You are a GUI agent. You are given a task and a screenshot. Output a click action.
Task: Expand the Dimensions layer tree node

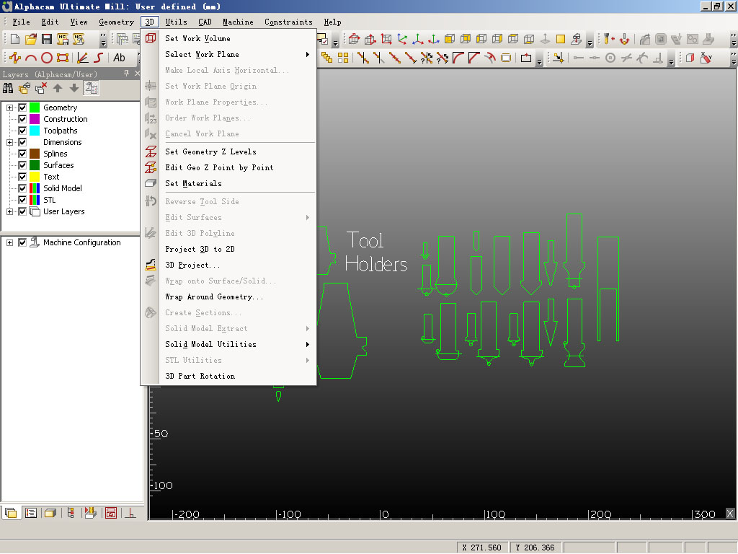pyautogui.click(x=9, y=142)
